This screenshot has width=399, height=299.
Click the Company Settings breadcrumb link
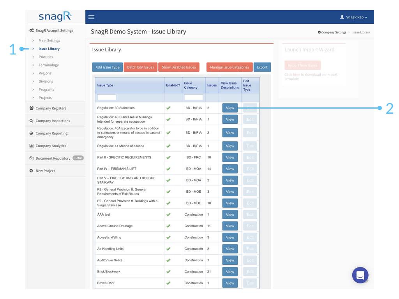pos(334,32)
